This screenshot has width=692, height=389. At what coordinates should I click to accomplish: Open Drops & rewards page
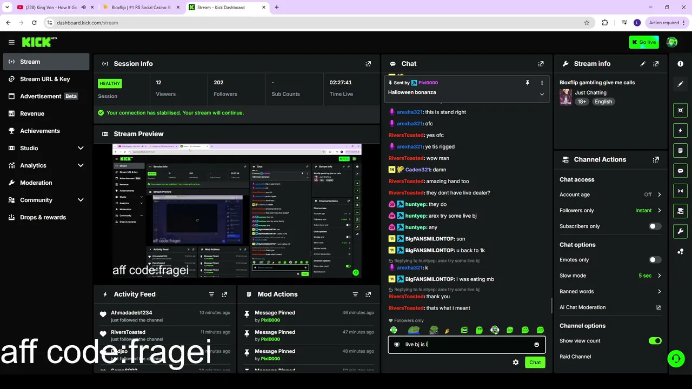46,217
